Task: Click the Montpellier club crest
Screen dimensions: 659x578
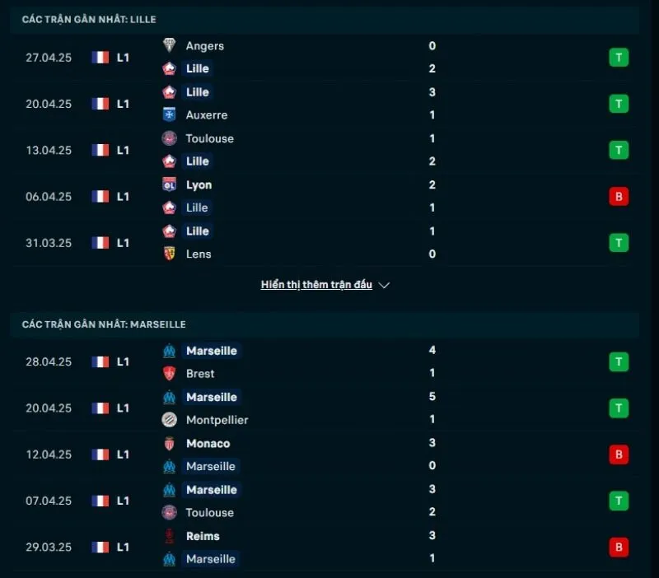Action: coord(169,420)
